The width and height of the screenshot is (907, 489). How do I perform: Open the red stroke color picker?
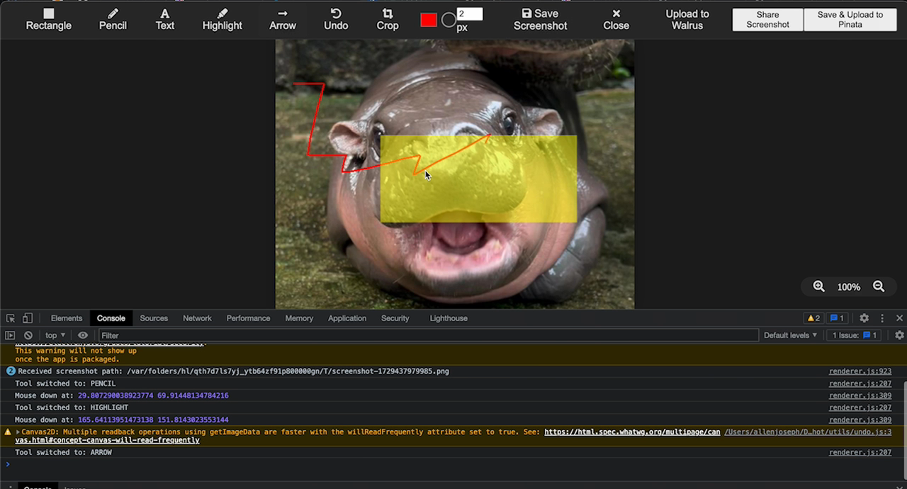click(428, 20)
